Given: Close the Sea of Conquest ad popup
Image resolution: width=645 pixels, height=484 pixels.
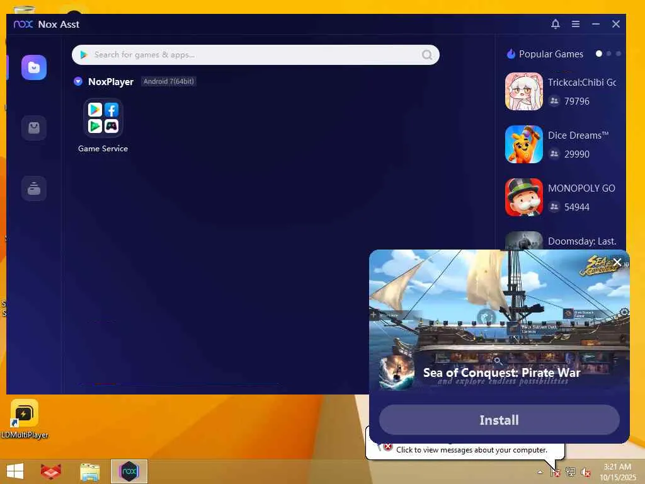Looking at the screenshot, I should (617, 262).
